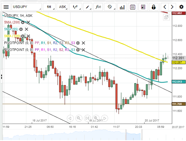The width and height of the screenshot is (186, 141).
Task: Open settings gear for SMA (100)
Action: 23,36
